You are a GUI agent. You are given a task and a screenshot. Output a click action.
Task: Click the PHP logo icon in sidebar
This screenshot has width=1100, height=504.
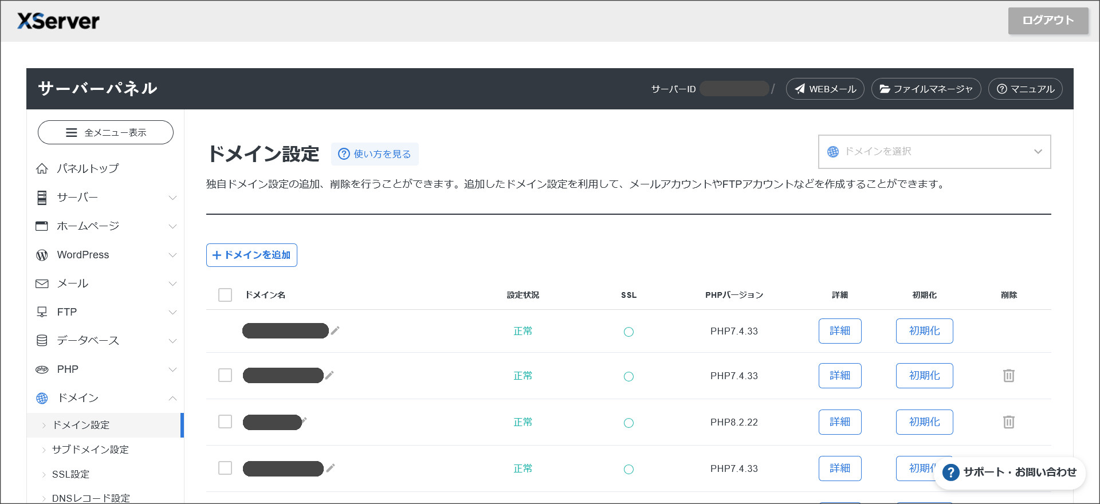click(42, 369)
